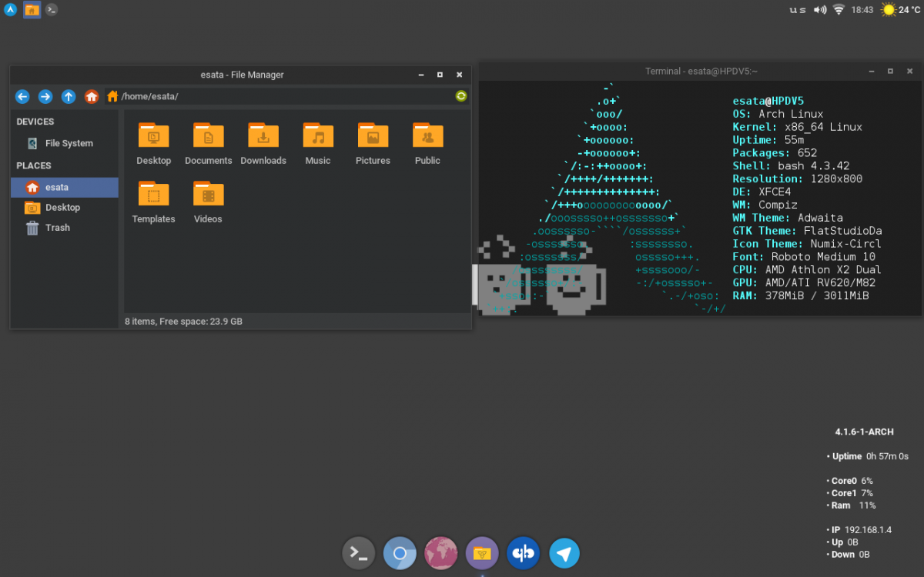Open the weather applet showing 24 °C
Screen dimensions: 924x577
click(900, 10)
